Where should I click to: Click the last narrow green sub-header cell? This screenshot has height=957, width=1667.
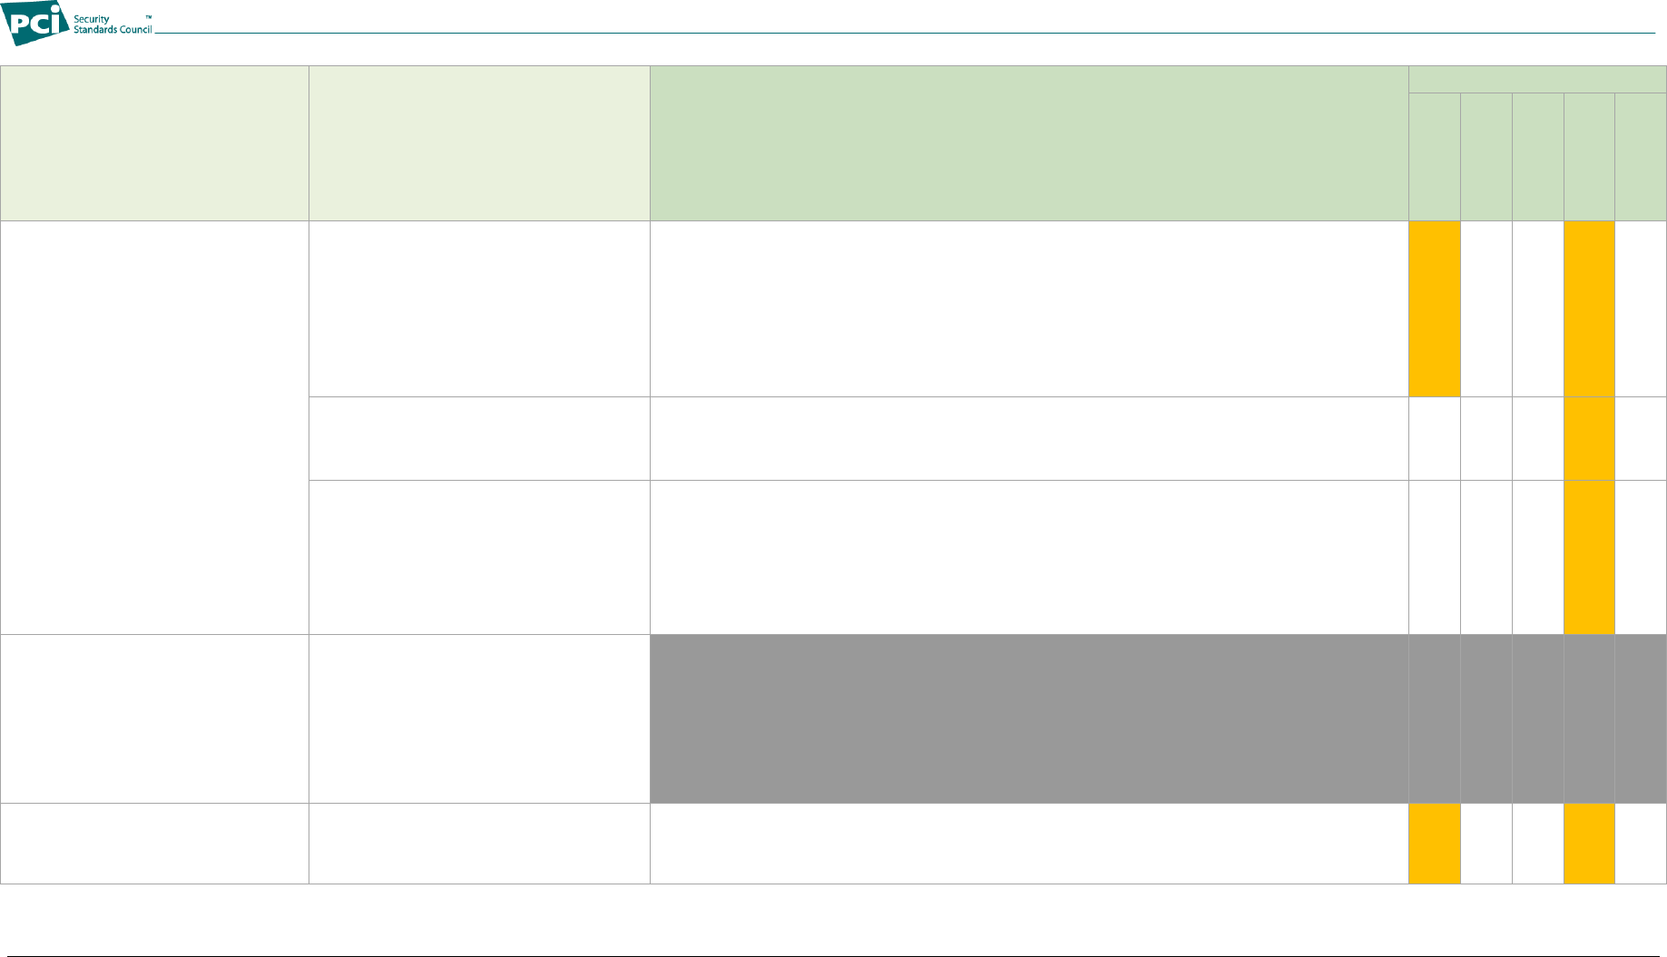click(x=1641, y=157)
